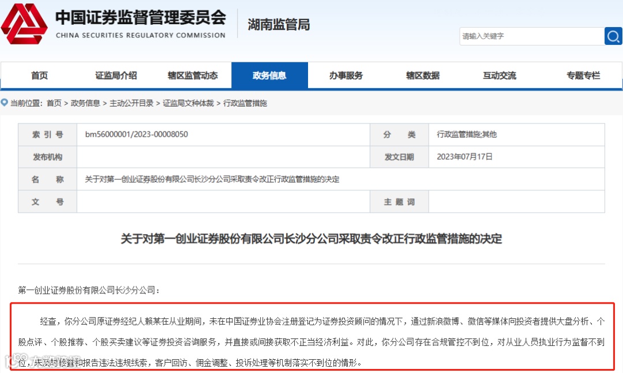Open the 办事服务 navigation tab
Image resolution: width=623 pixels, height=373 pixels.
coord(346,76)
